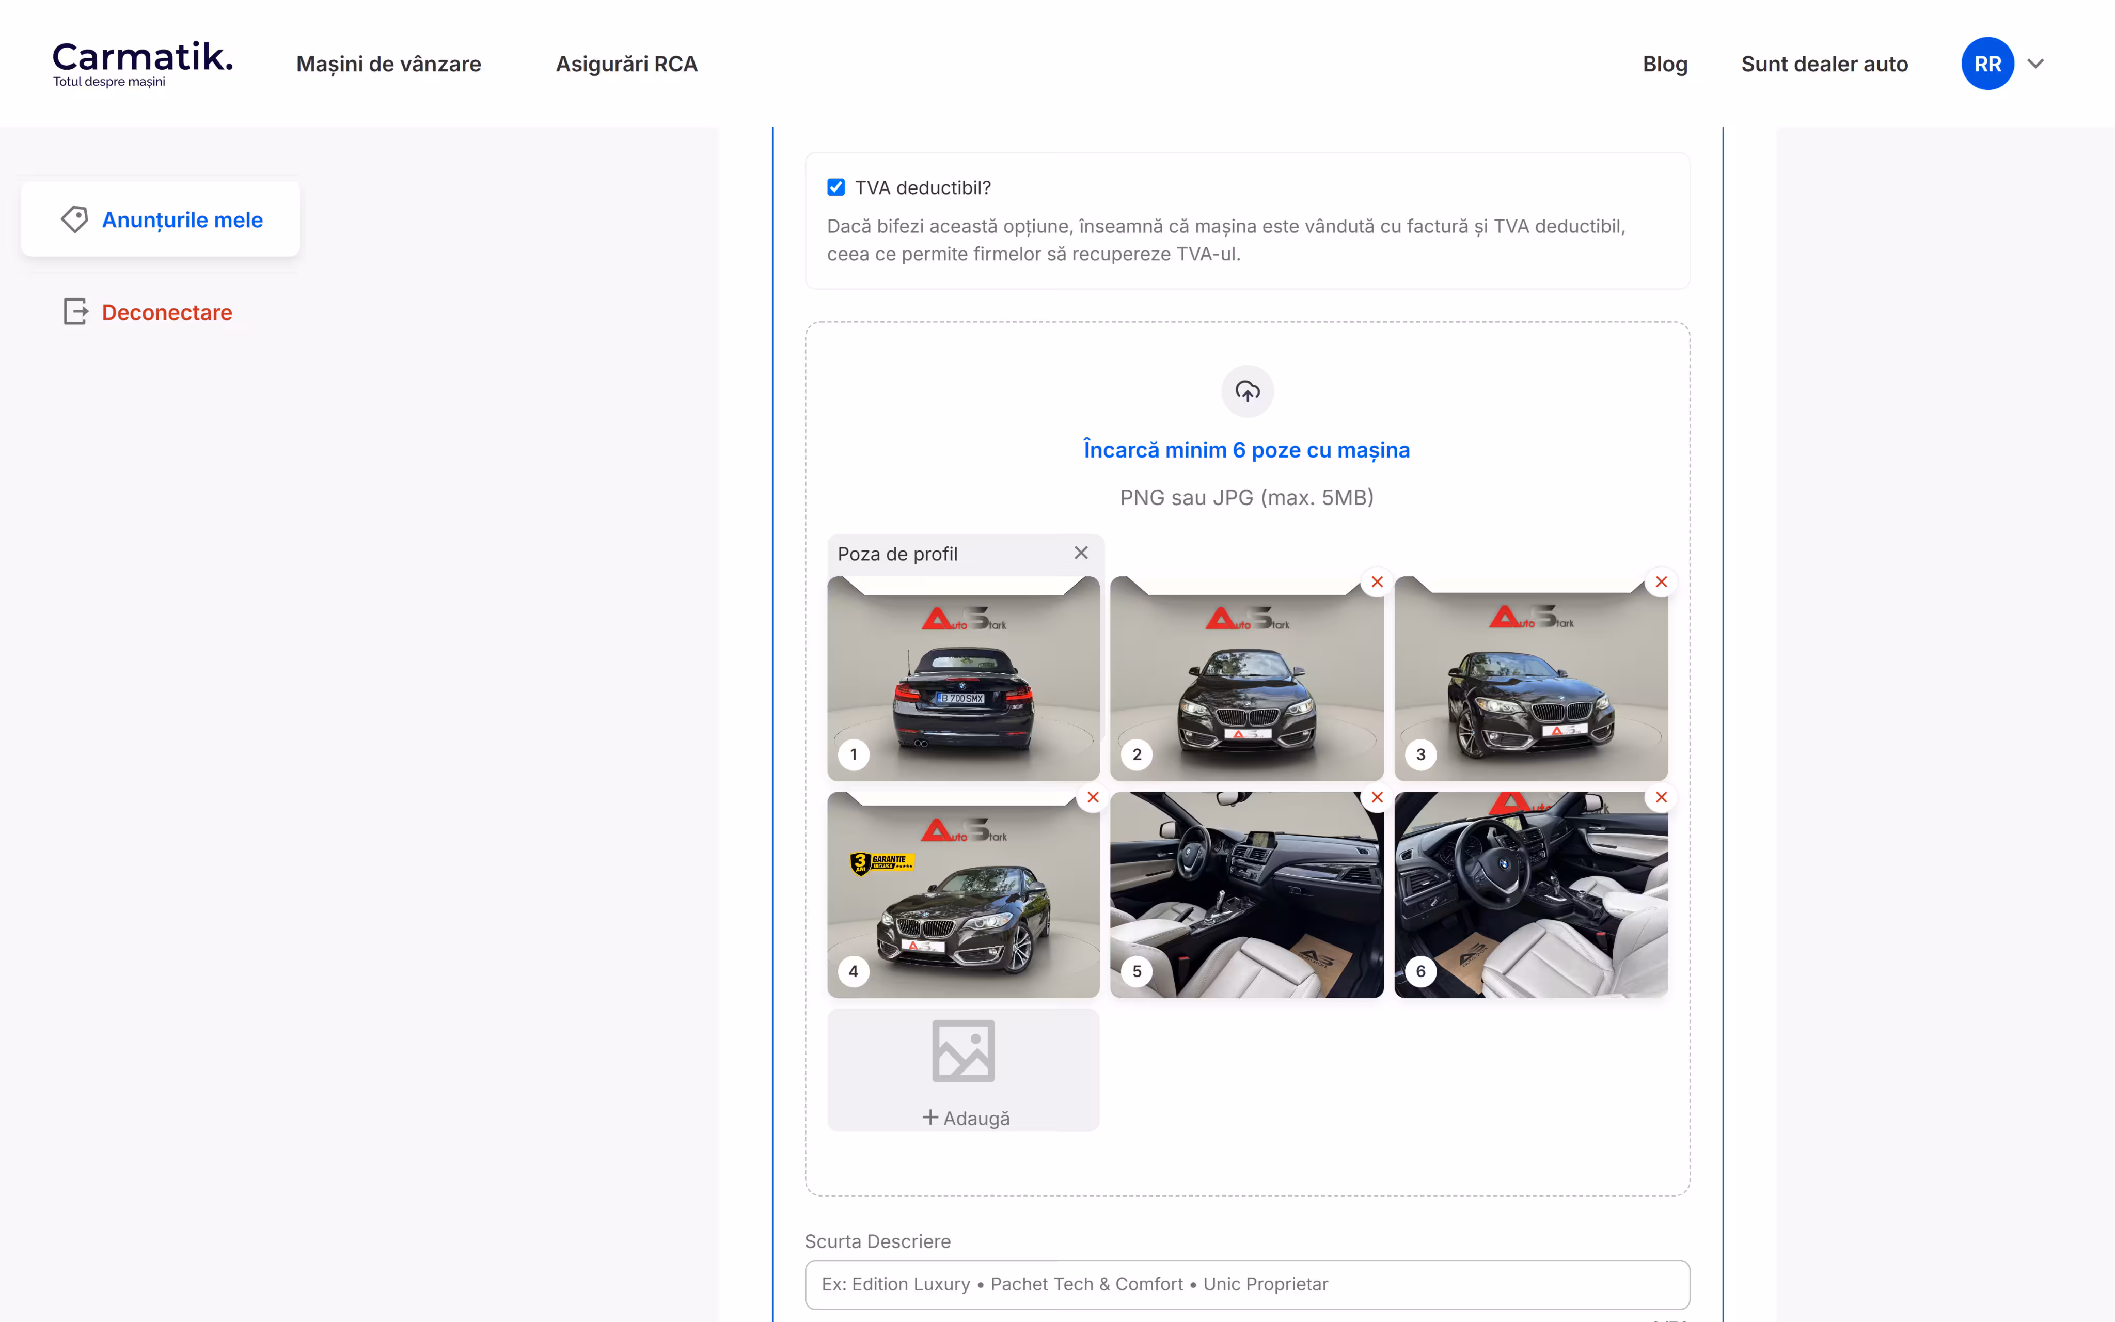
Task: Uncheck the TVA deductibil checkbox
Action: 835,187
